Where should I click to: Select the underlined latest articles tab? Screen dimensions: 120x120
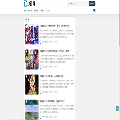click(x=27, y=19)
